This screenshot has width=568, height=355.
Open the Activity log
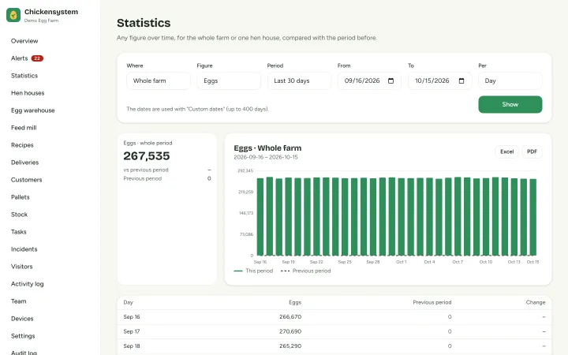coord(27,284)
